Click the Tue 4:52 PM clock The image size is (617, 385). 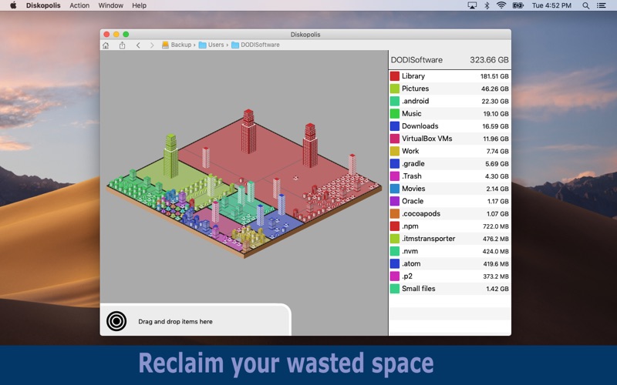click(x=551, y=5)
